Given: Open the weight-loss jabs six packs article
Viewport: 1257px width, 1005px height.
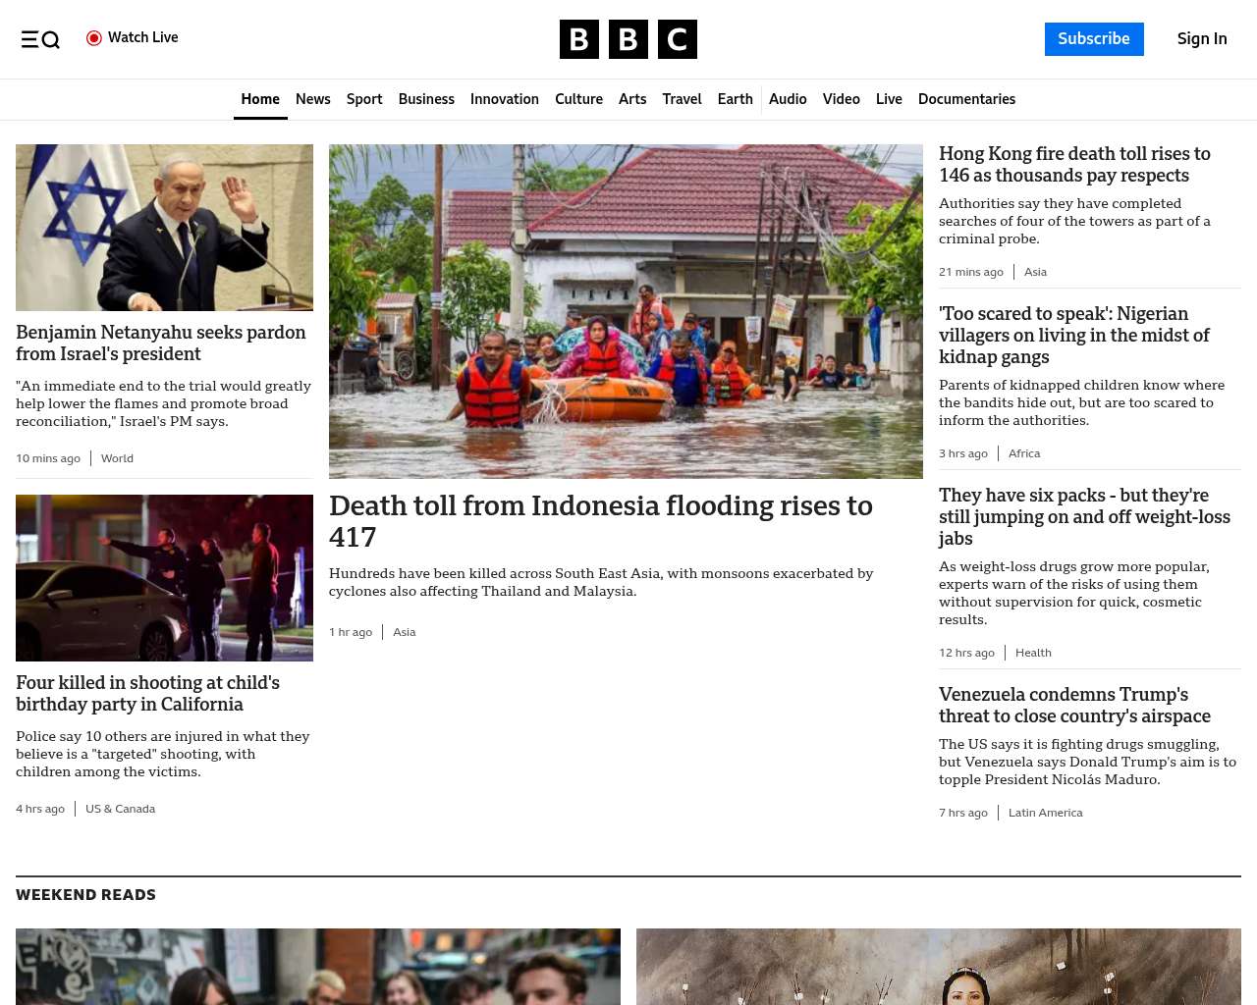Looking at the screenshot, I should [x=1083, y=516].
